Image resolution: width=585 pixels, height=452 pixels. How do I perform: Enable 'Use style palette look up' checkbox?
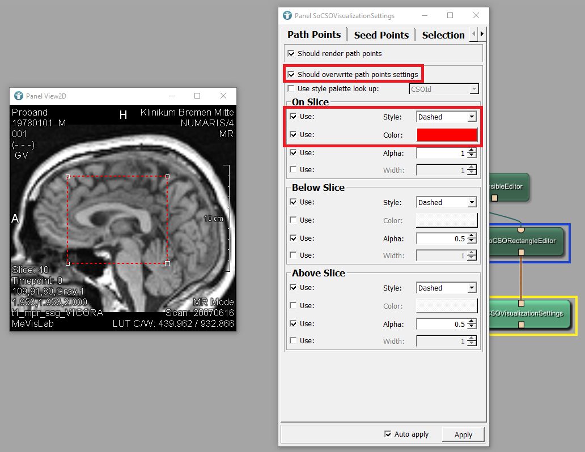point(291,89)
